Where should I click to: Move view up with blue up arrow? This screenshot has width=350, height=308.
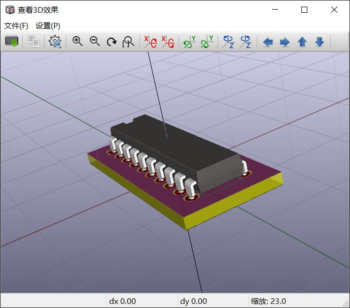(x=302, y=42)
